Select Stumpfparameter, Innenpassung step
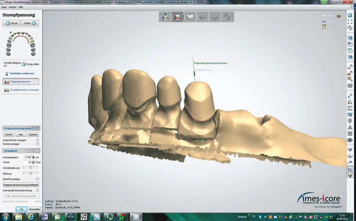The image size is (356, 221). click(22, 90)
